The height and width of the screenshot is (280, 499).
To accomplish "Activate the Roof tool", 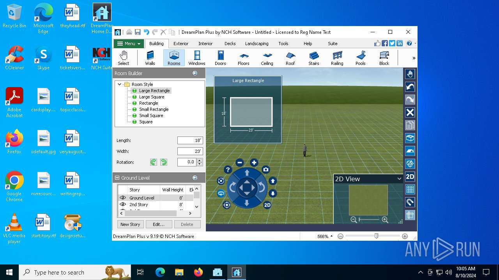I will pyautogui.click(x=290, y=58).
